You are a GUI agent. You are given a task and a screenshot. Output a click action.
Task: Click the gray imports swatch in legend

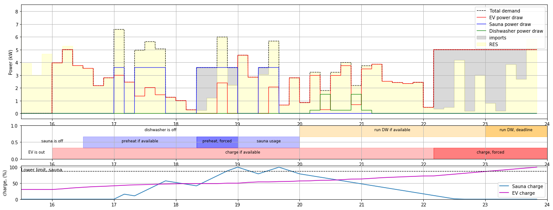(481, 38)
